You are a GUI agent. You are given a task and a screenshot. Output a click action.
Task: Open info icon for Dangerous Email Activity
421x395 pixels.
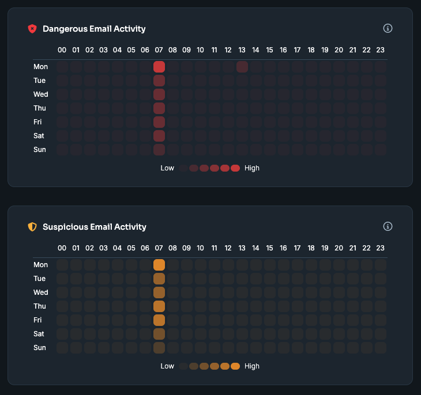(388, 28)
